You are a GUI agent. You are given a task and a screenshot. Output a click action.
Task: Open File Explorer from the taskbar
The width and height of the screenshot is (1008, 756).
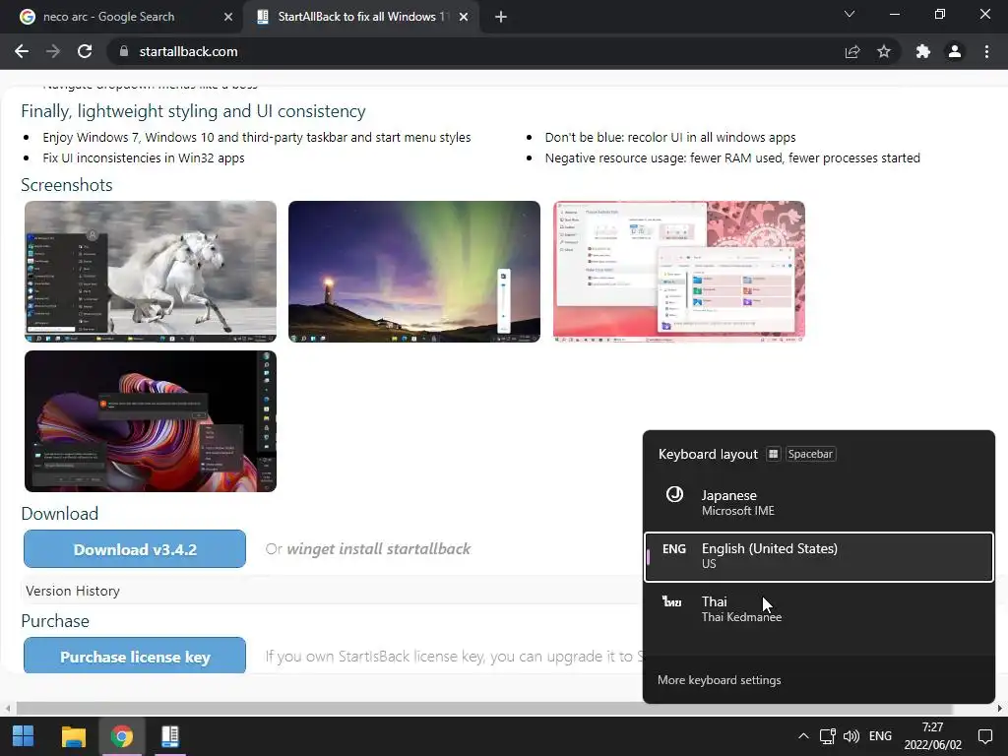pyautogui.click(x=73, y=736)
